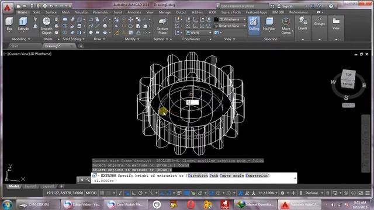Open the 2D Wireframe visual style dropdown
This screenshot has width=374, height=210.
click(x=230, y=19)
